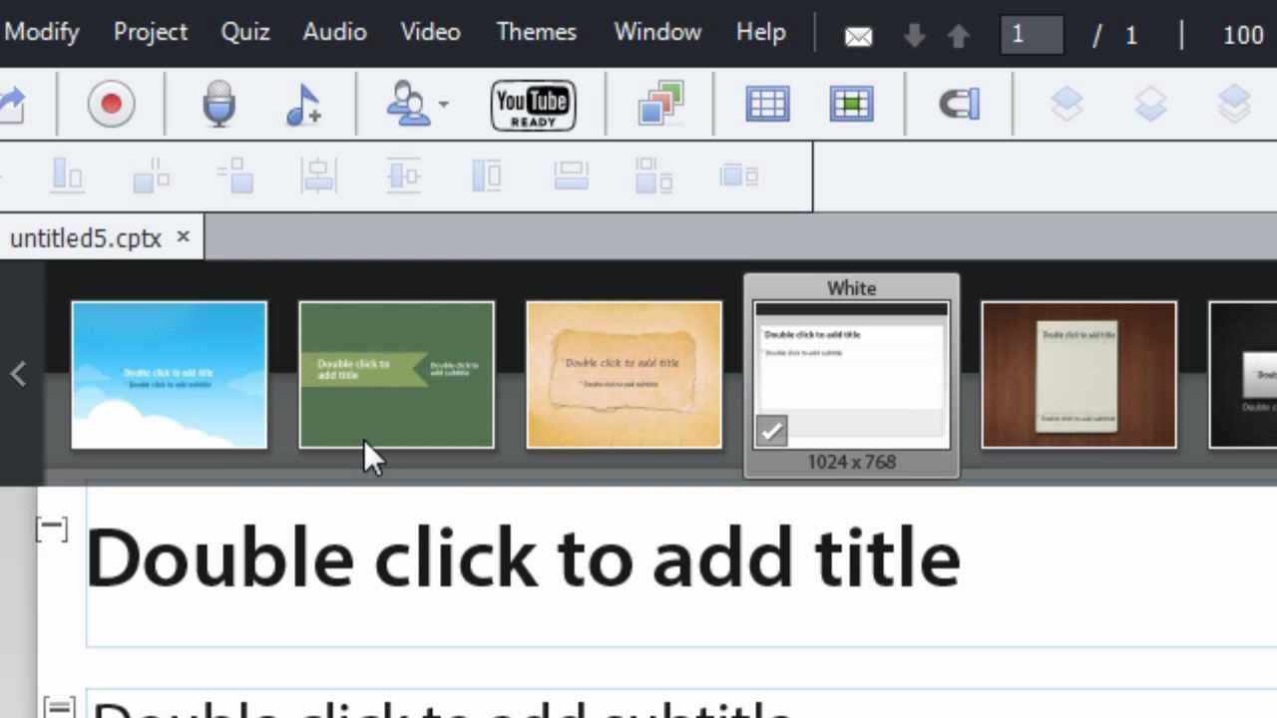Open the Project menu
The width and height of the screenshot is (1277, 718).
[x=151, y=32]
